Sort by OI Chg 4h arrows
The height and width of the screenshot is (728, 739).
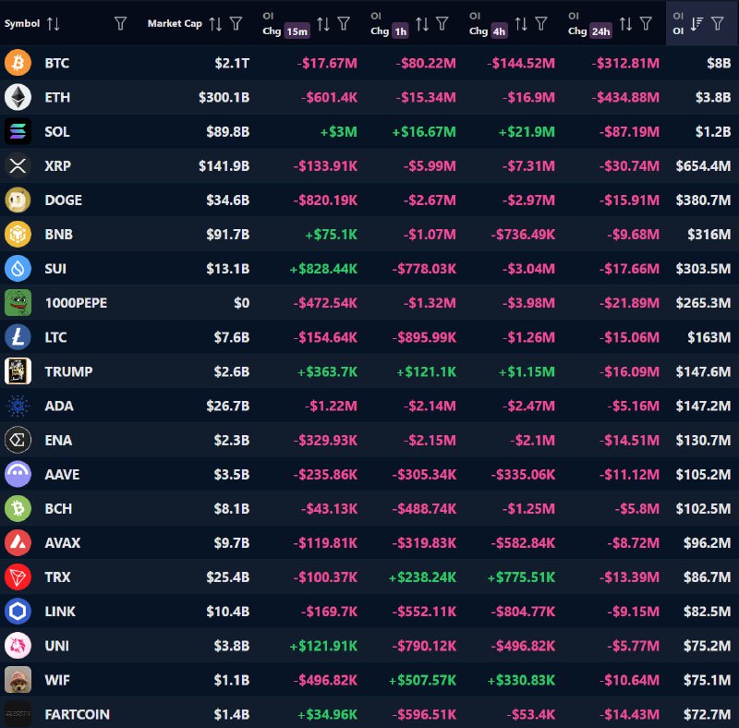[521, 24]
